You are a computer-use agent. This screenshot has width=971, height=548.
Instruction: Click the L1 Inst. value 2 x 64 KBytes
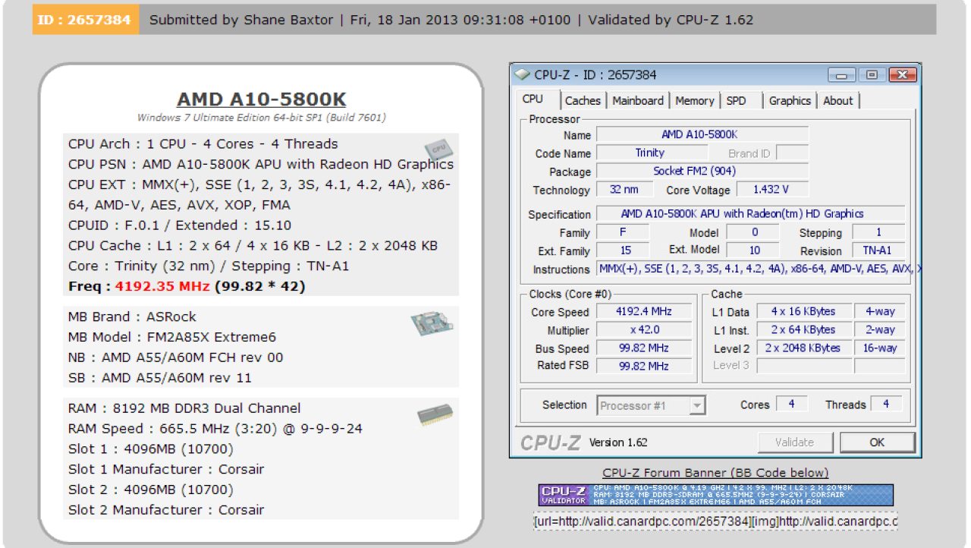(x=803, y=329)
